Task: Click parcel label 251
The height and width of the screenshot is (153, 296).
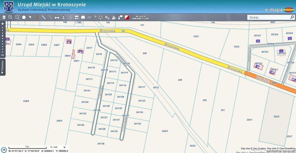Action: coord(223,110)
